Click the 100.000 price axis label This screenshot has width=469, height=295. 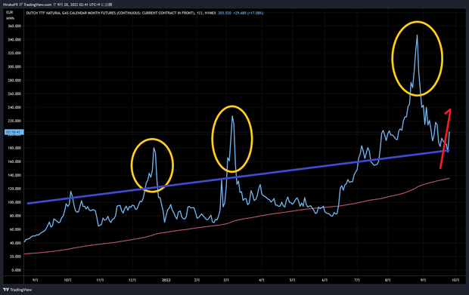[14, 202]
